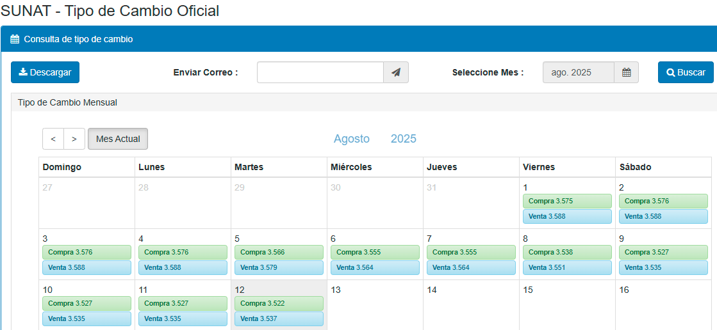
Task: Click calendar icon in Consulta header
Action: [15, 39]
